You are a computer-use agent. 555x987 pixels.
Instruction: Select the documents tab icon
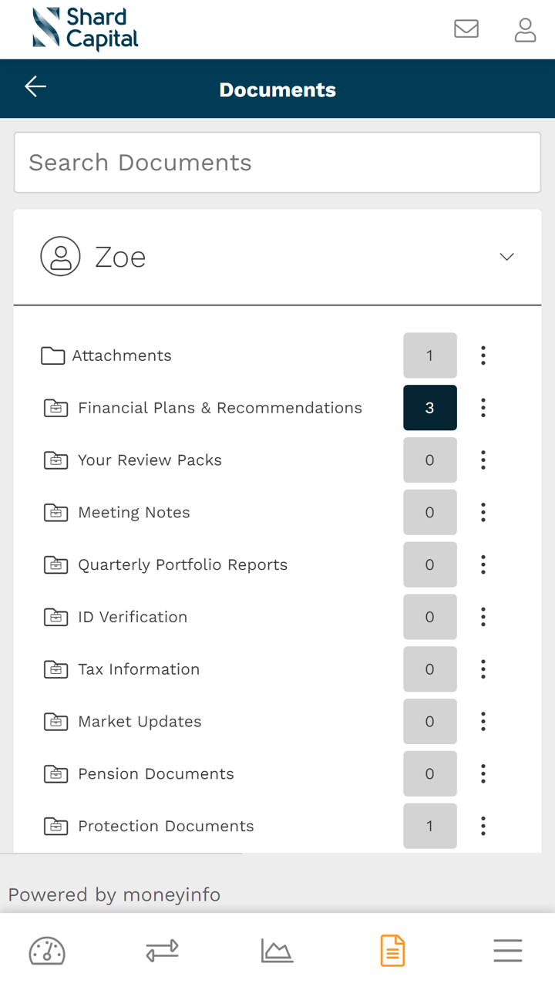pyautogui.click(x=392, y=951)
